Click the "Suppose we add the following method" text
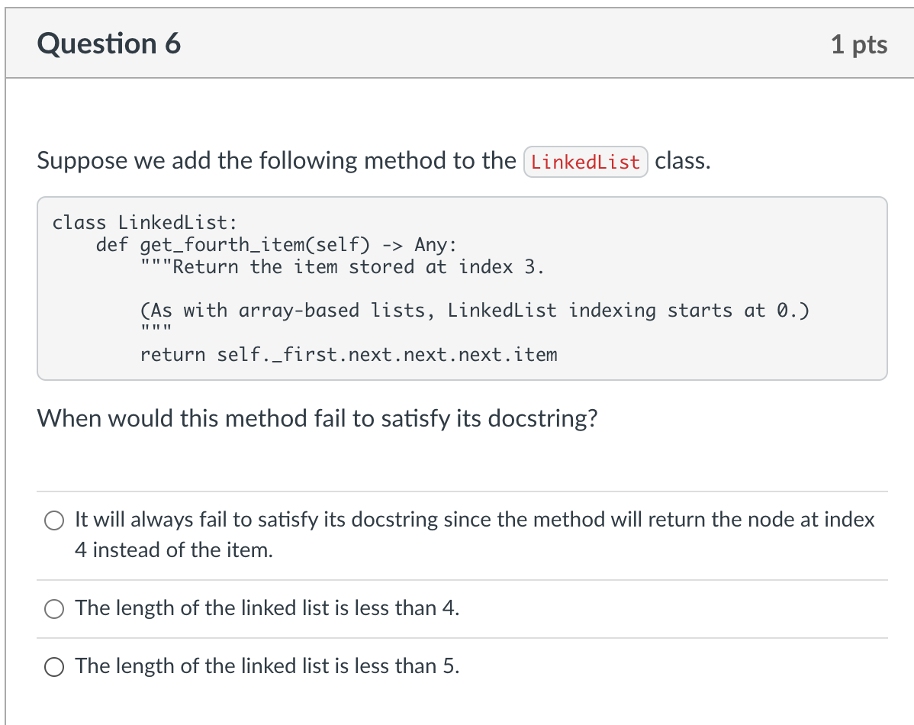Image resolution: width=914 pixels, height=725 pixels. tap(276, 161)
